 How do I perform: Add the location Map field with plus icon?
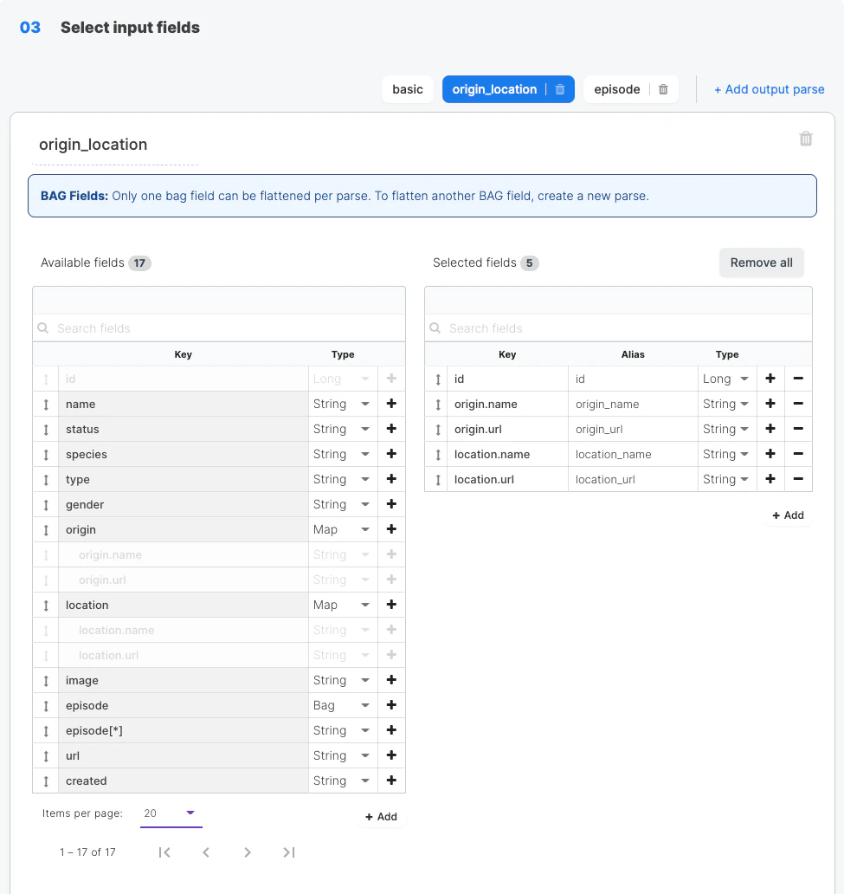(x=391, y=605)
